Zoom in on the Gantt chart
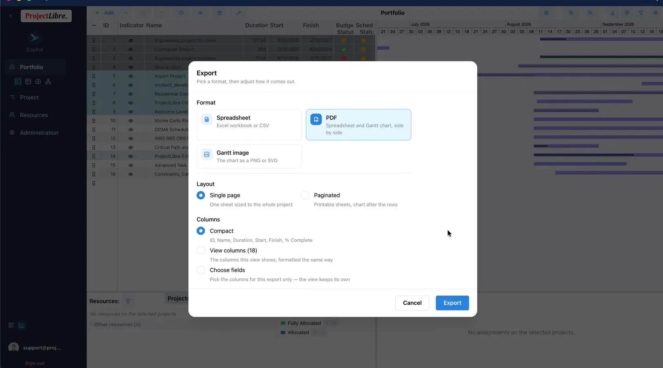This screenshot has height=368, width=663. [571, 13]
